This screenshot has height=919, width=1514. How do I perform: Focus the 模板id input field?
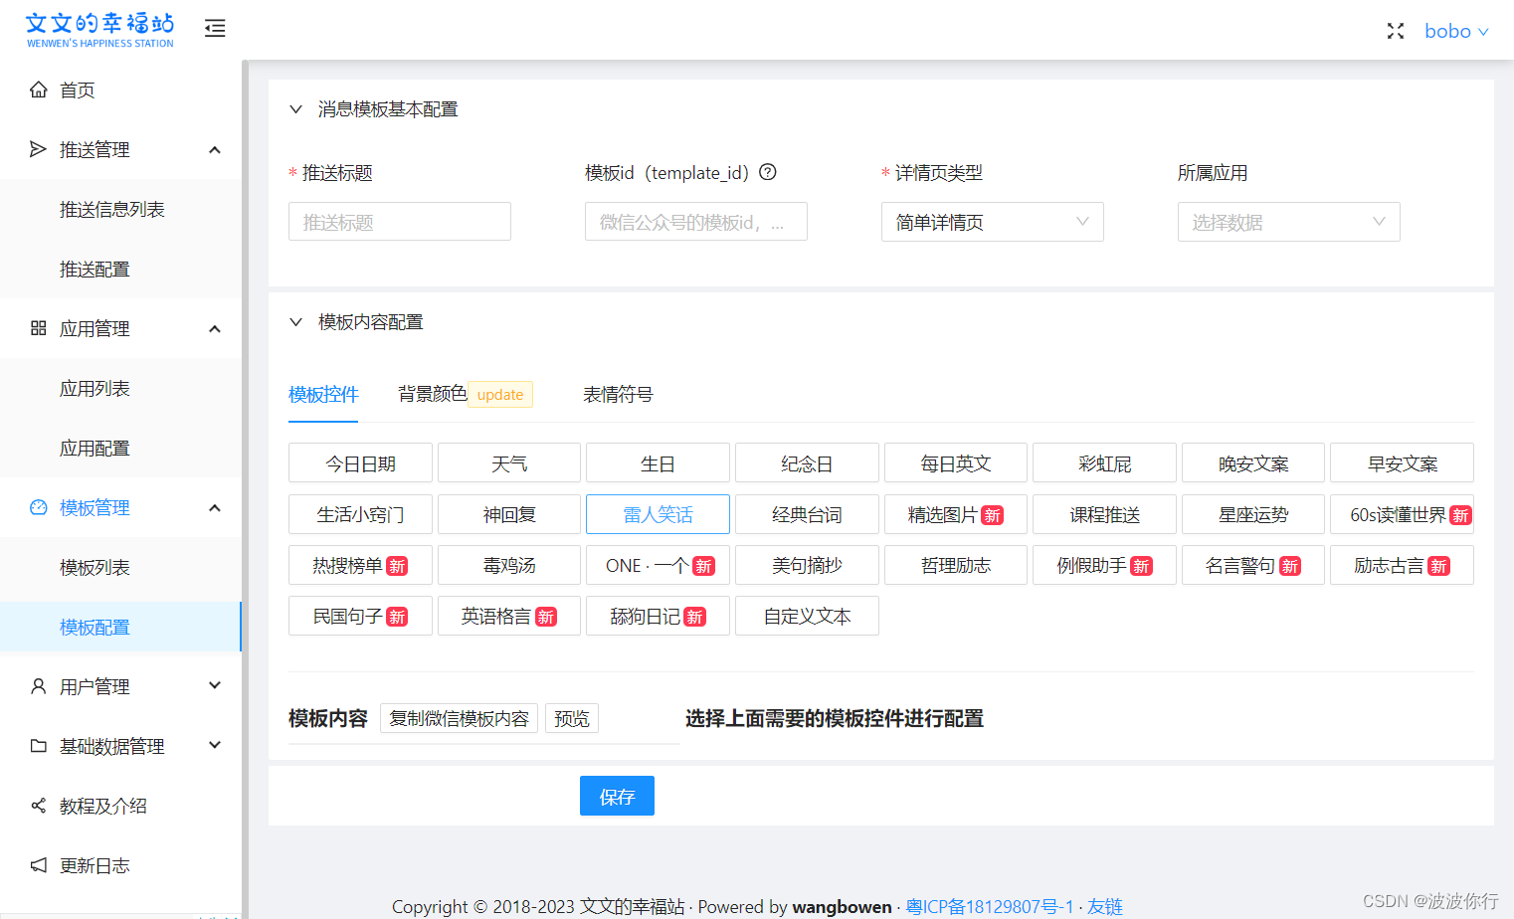(696, 222)
